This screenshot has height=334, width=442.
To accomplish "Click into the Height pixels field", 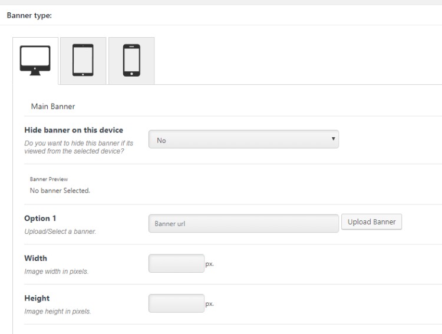I will point(176,303).
